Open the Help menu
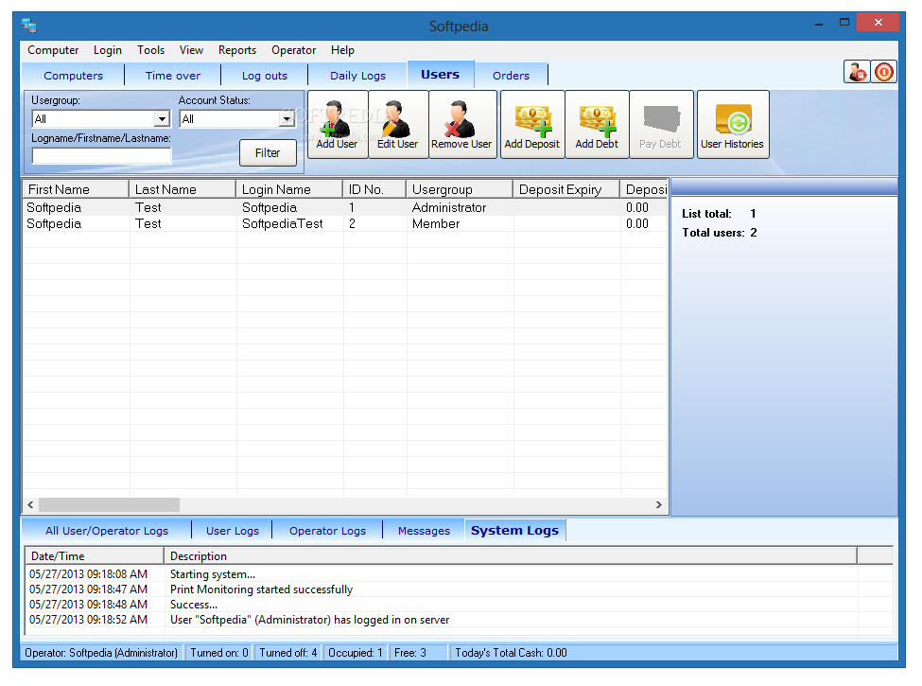The height and width of the screenshot is (686, 922). (342, 50)
